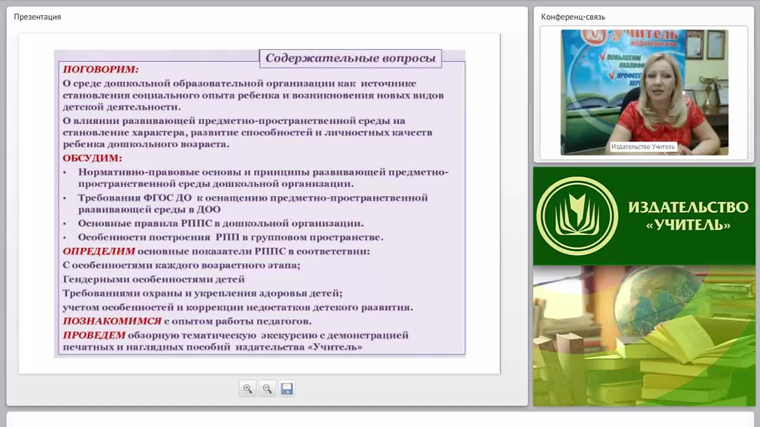
Task: Click the 'Особенности построения РПП' bullet line
Action: (x=231, y=237)
